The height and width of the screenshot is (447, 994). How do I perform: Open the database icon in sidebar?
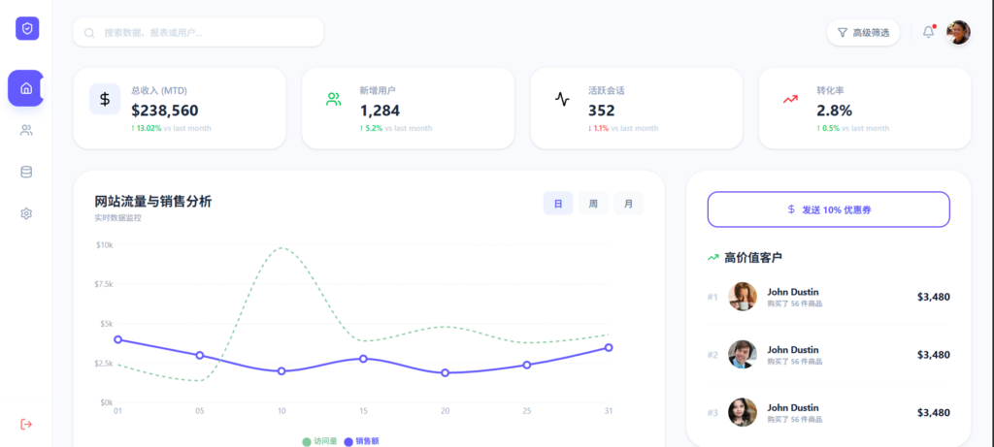tap(26, 173)
